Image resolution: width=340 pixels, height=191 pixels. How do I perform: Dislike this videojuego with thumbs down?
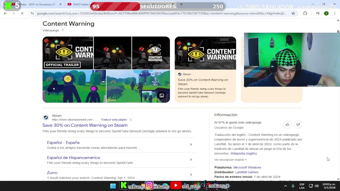[x=298, y=124]
